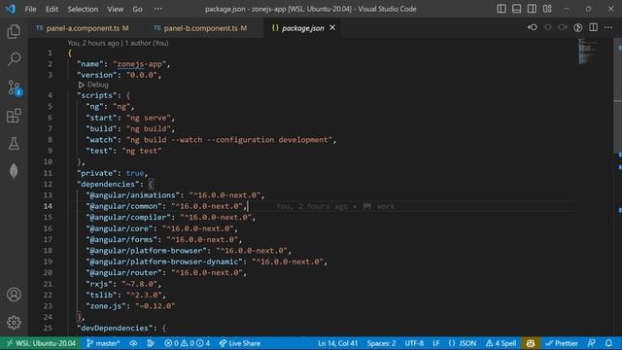Change indentation via Spaces: 2
This screenshot has height=350, width=622.
(381, 343)
